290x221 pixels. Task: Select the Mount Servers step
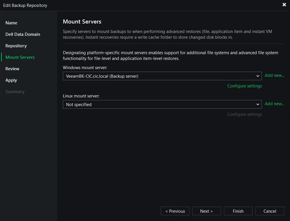(20, 57)
